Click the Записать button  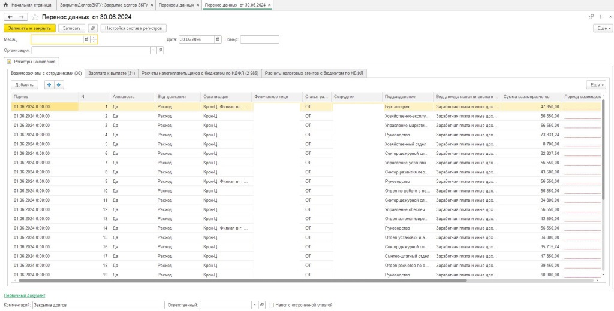point(72,28)
